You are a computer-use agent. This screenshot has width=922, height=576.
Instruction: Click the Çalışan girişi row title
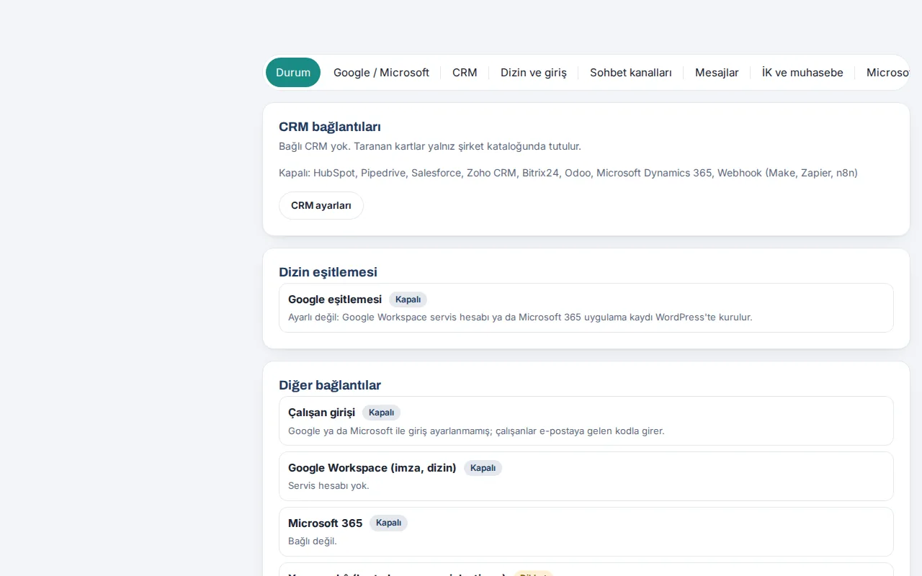tap(321, 413)
